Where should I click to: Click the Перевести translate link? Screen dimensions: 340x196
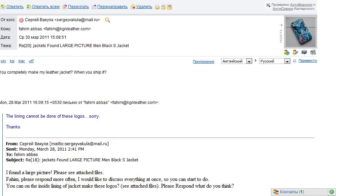308,61
